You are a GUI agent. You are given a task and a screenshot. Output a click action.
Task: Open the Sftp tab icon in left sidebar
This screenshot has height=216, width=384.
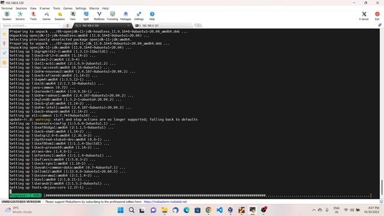(4, 62)
